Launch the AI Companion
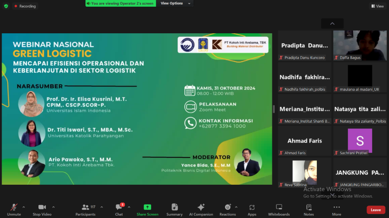The height and width of the screenshot is (218, 389). pos(201,207)
